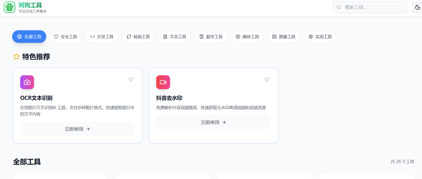The height and width of the screenshot is (179, 422).
Task: Favorite the 抖音去水印 card with heart
Action: [x=267, y=79]
